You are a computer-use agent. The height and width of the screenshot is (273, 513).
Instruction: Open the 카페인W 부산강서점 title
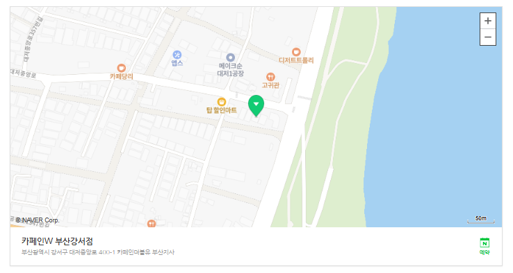[x=57, y=241]
